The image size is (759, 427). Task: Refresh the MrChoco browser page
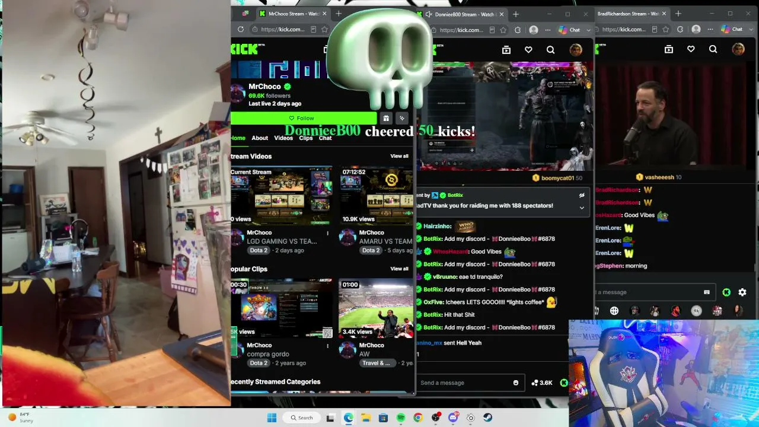click(240, 30)
